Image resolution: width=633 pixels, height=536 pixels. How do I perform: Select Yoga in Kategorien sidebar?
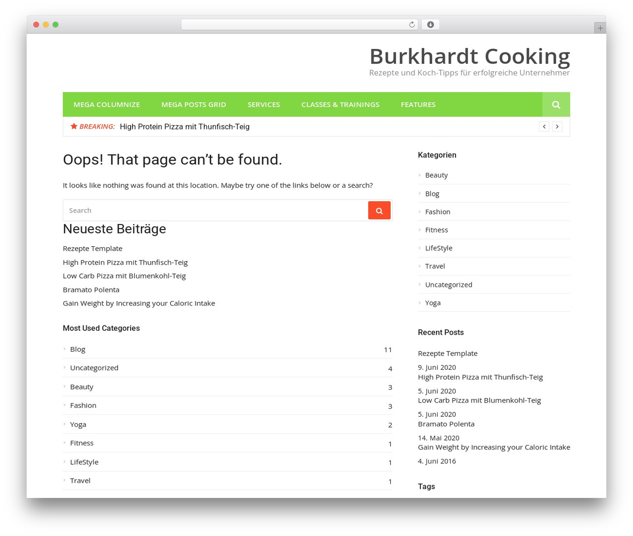433,303
